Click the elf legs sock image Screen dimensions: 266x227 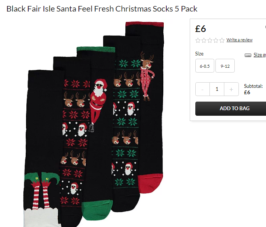tap(42, 148)
